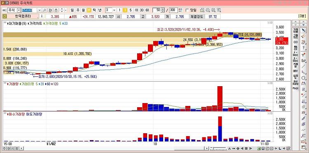Select the diagonal trend line tool

pos(303,66)
